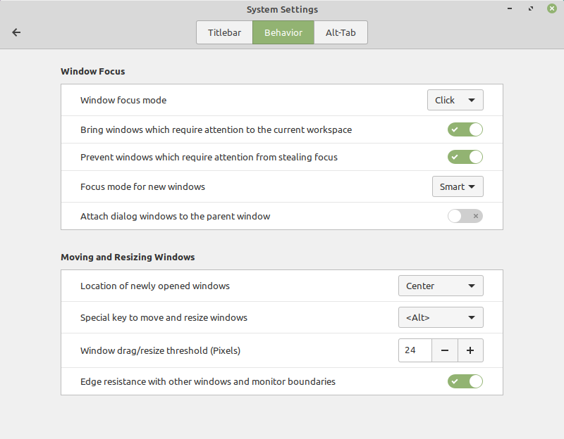Click the minus icon for drag threshold

445,350
